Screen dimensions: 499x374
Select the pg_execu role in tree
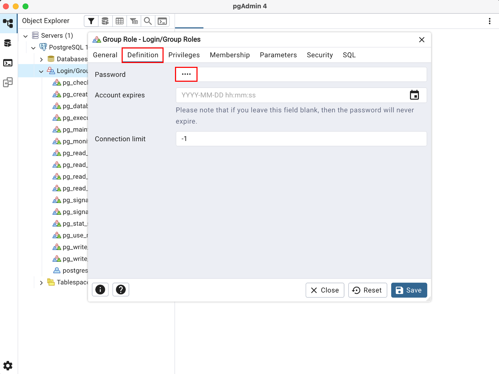coord(75,118)
